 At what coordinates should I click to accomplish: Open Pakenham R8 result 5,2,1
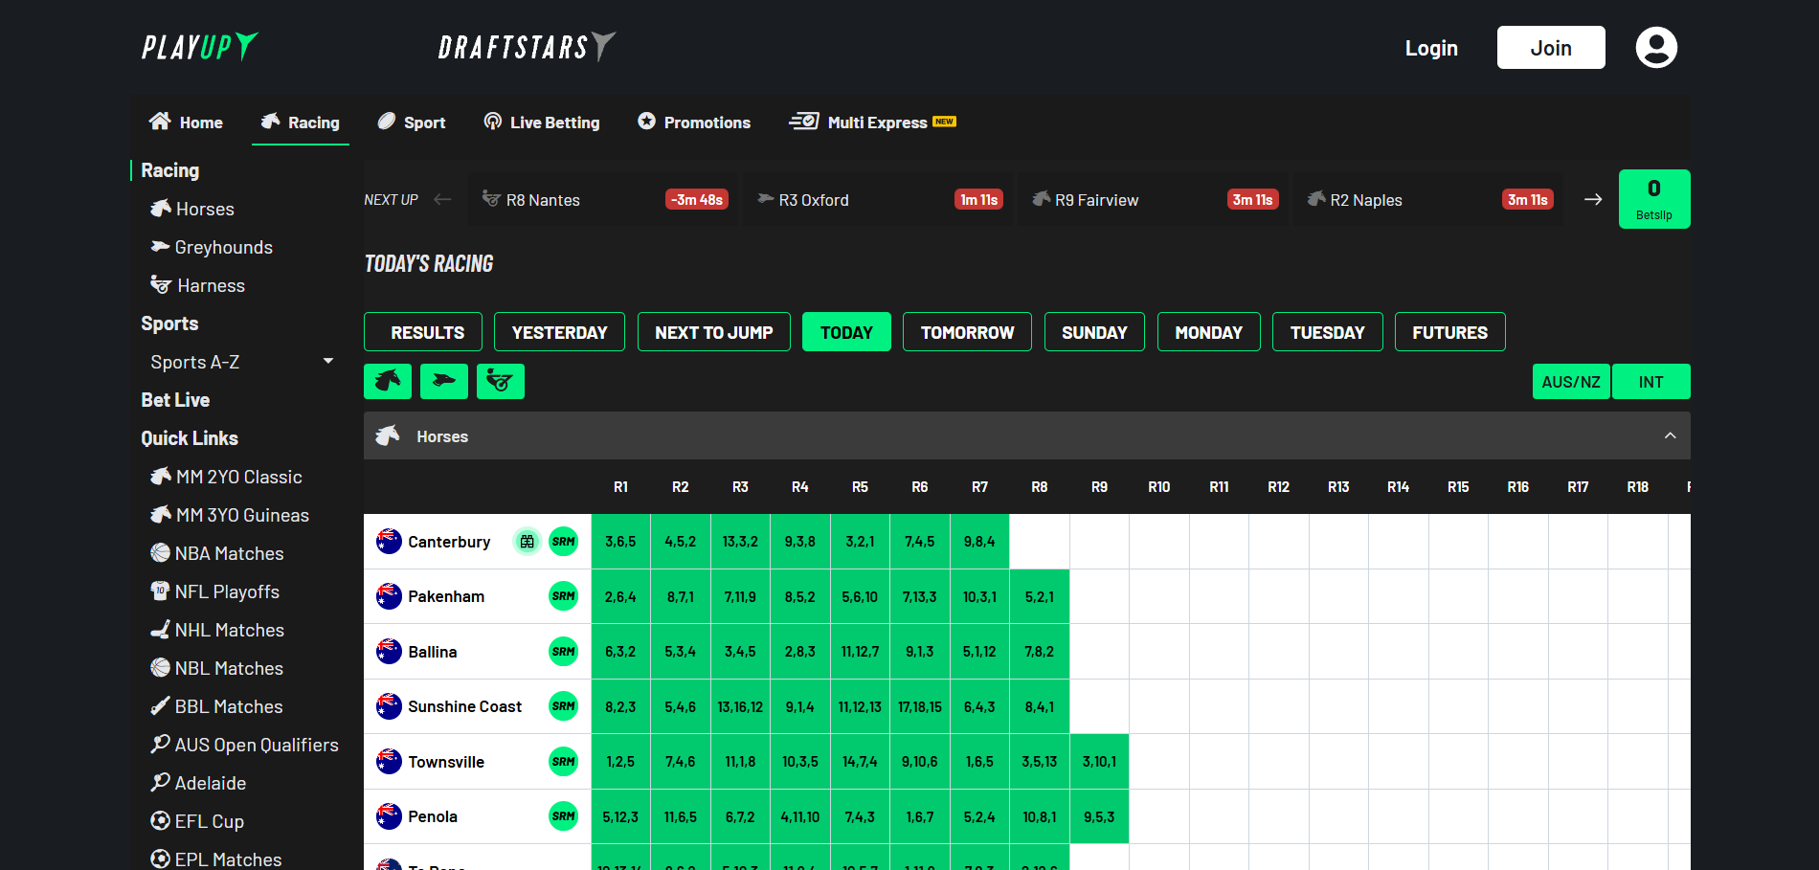pos(1040,596)
